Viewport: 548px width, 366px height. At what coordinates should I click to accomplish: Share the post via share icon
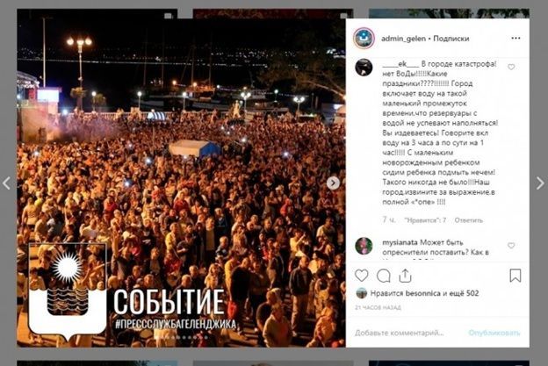click(405, 276)
